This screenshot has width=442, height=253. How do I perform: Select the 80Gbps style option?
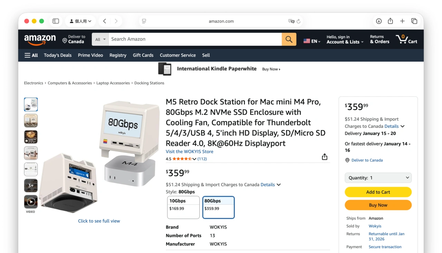218,207
